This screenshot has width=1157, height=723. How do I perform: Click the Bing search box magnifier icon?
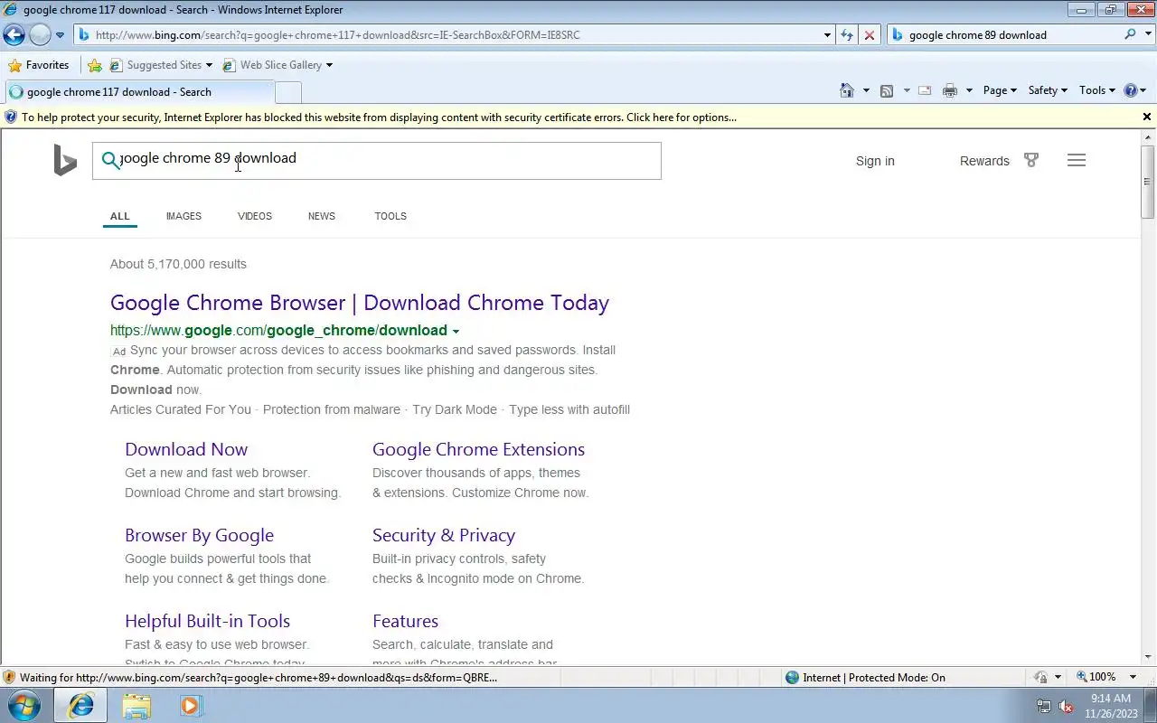(110, 161)
